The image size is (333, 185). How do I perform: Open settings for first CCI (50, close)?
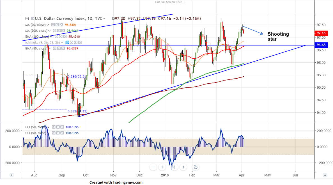point(58,127)
